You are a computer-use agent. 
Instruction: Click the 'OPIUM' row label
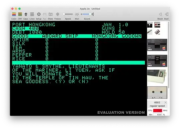coord(20,40)
